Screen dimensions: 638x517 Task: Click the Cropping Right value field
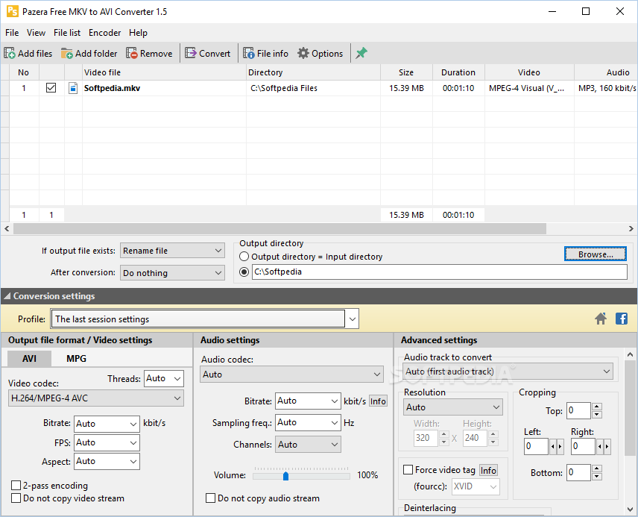pos(583,447)
